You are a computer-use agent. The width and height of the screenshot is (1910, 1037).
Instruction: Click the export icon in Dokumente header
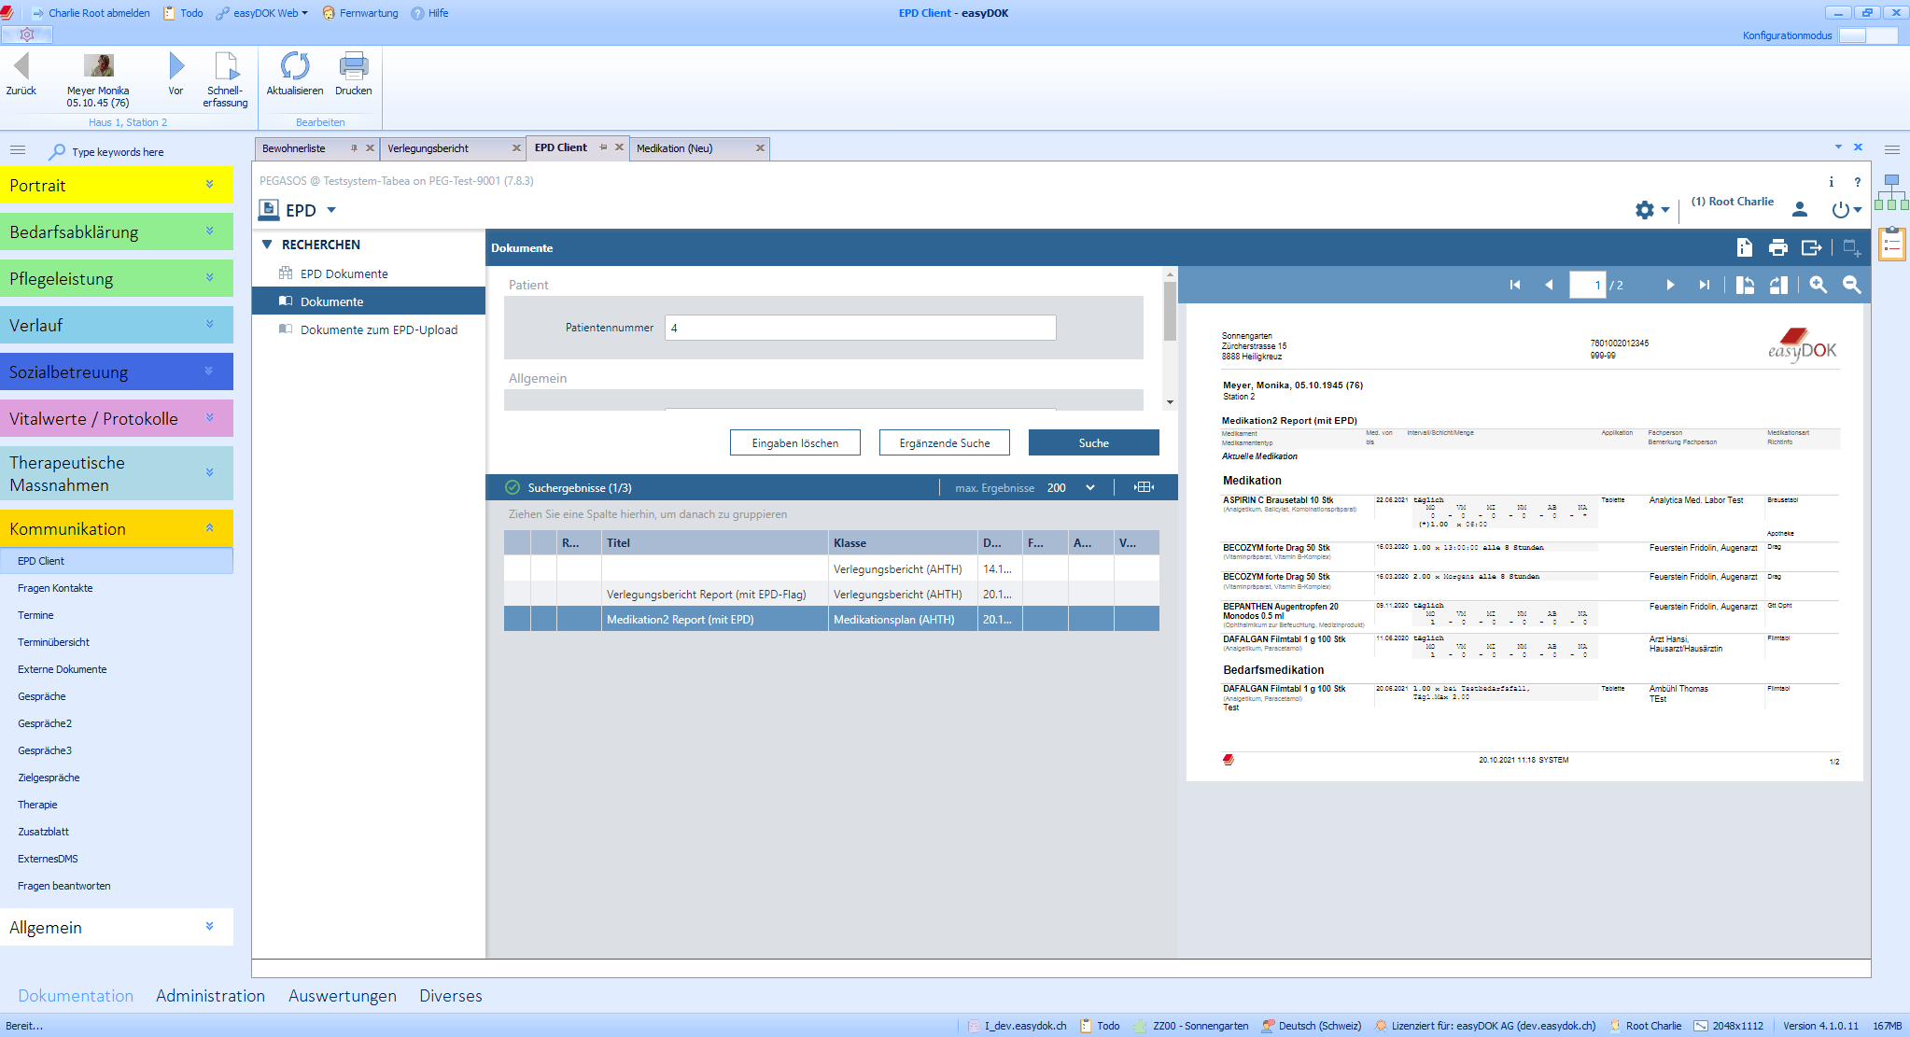click(1812, 247)
